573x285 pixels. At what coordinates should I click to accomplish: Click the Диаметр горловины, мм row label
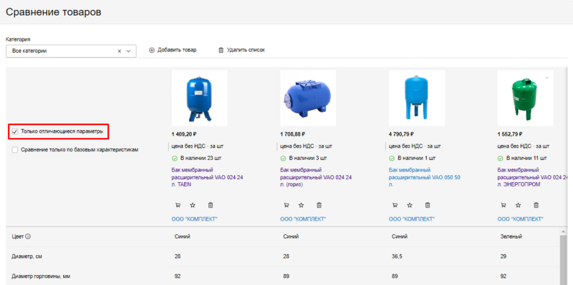tap(41, 276)
